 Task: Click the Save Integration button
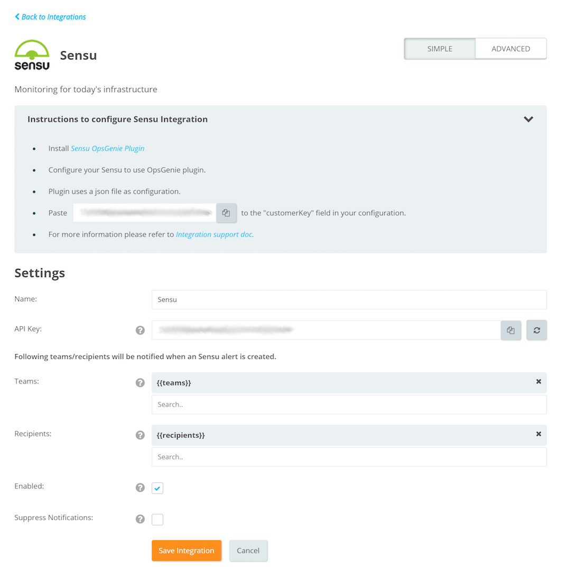(x=187, y=550)
